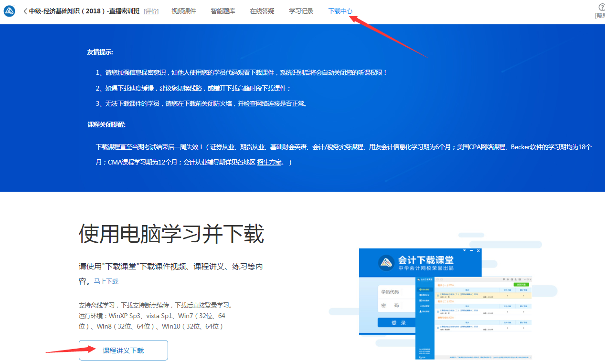The height and width of the screenshot is (361, 605).
Task: Click the 课程讲义下载 button
Action: coord(123,350)
